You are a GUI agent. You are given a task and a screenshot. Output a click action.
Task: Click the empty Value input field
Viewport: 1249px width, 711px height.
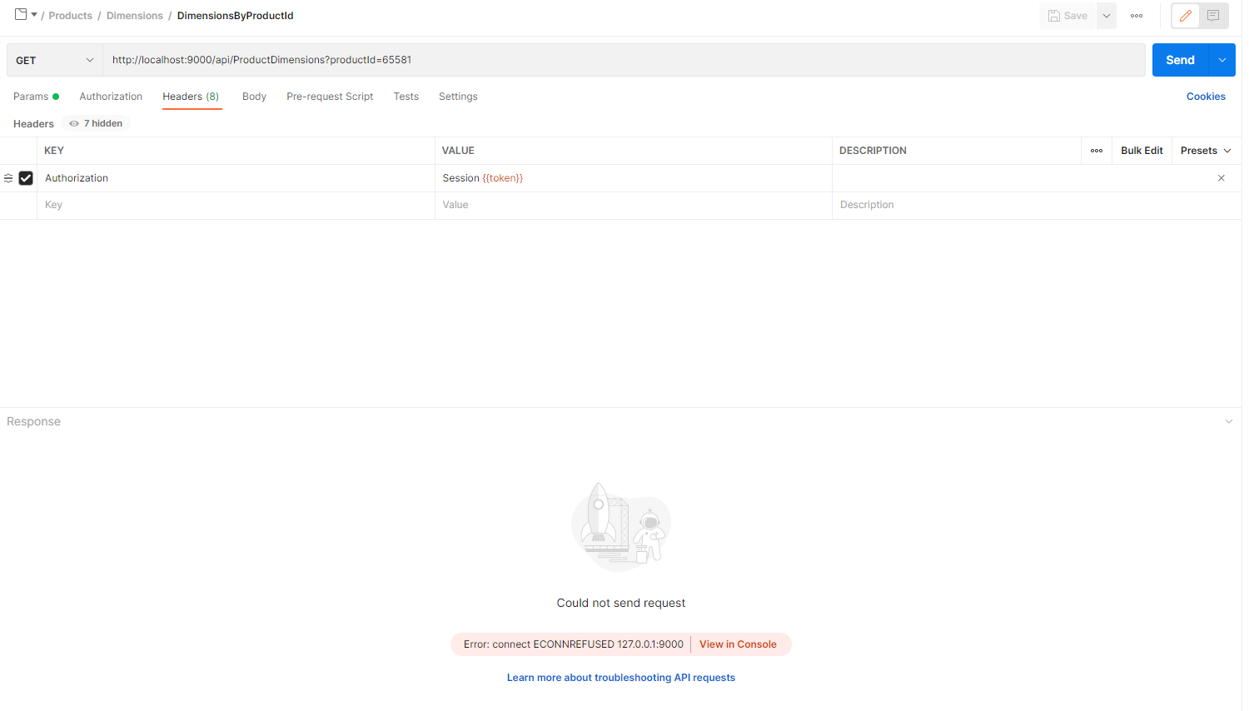coord(633,205)
